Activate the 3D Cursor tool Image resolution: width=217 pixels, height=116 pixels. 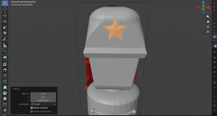tap(5, 9)
